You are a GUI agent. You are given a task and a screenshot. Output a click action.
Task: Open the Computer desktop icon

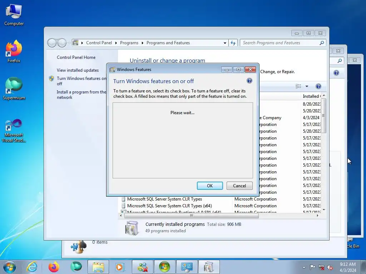point(14,15)
